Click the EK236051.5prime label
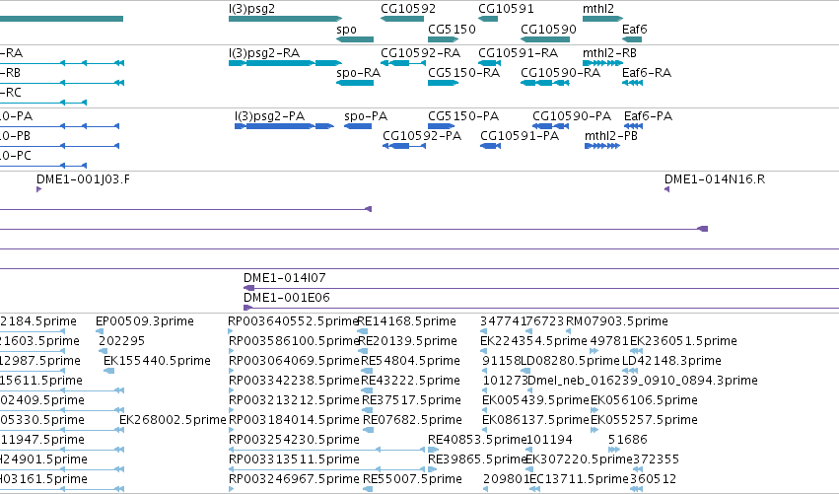839x494 pixels. click(684, 341)
